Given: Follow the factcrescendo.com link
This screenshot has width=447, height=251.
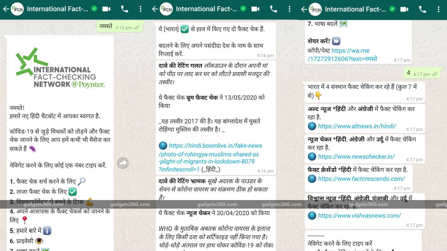Looking at the screenshot, I should 361,178.
